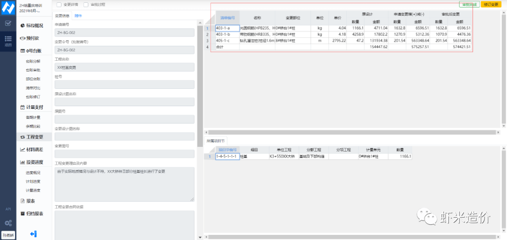Select the 403-1-a cell in the table
Viewport: 507px width, 240px height.
tap(227, 28)
